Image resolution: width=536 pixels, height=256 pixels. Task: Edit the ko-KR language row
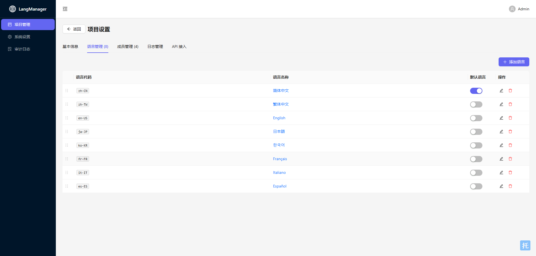(x=501, y=145)
